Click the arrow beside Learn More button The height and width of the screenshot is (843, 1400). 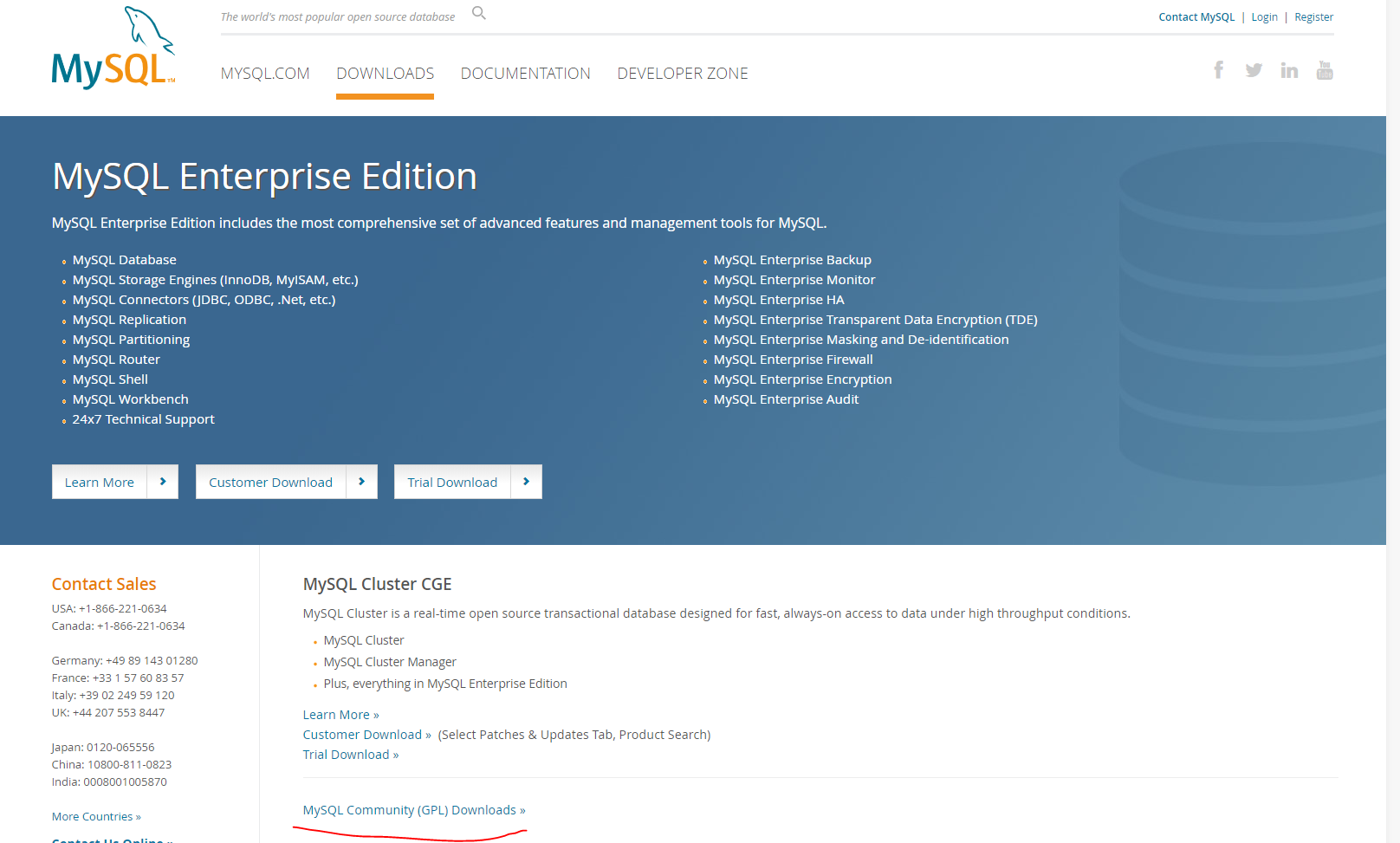(x=163, y=482)
